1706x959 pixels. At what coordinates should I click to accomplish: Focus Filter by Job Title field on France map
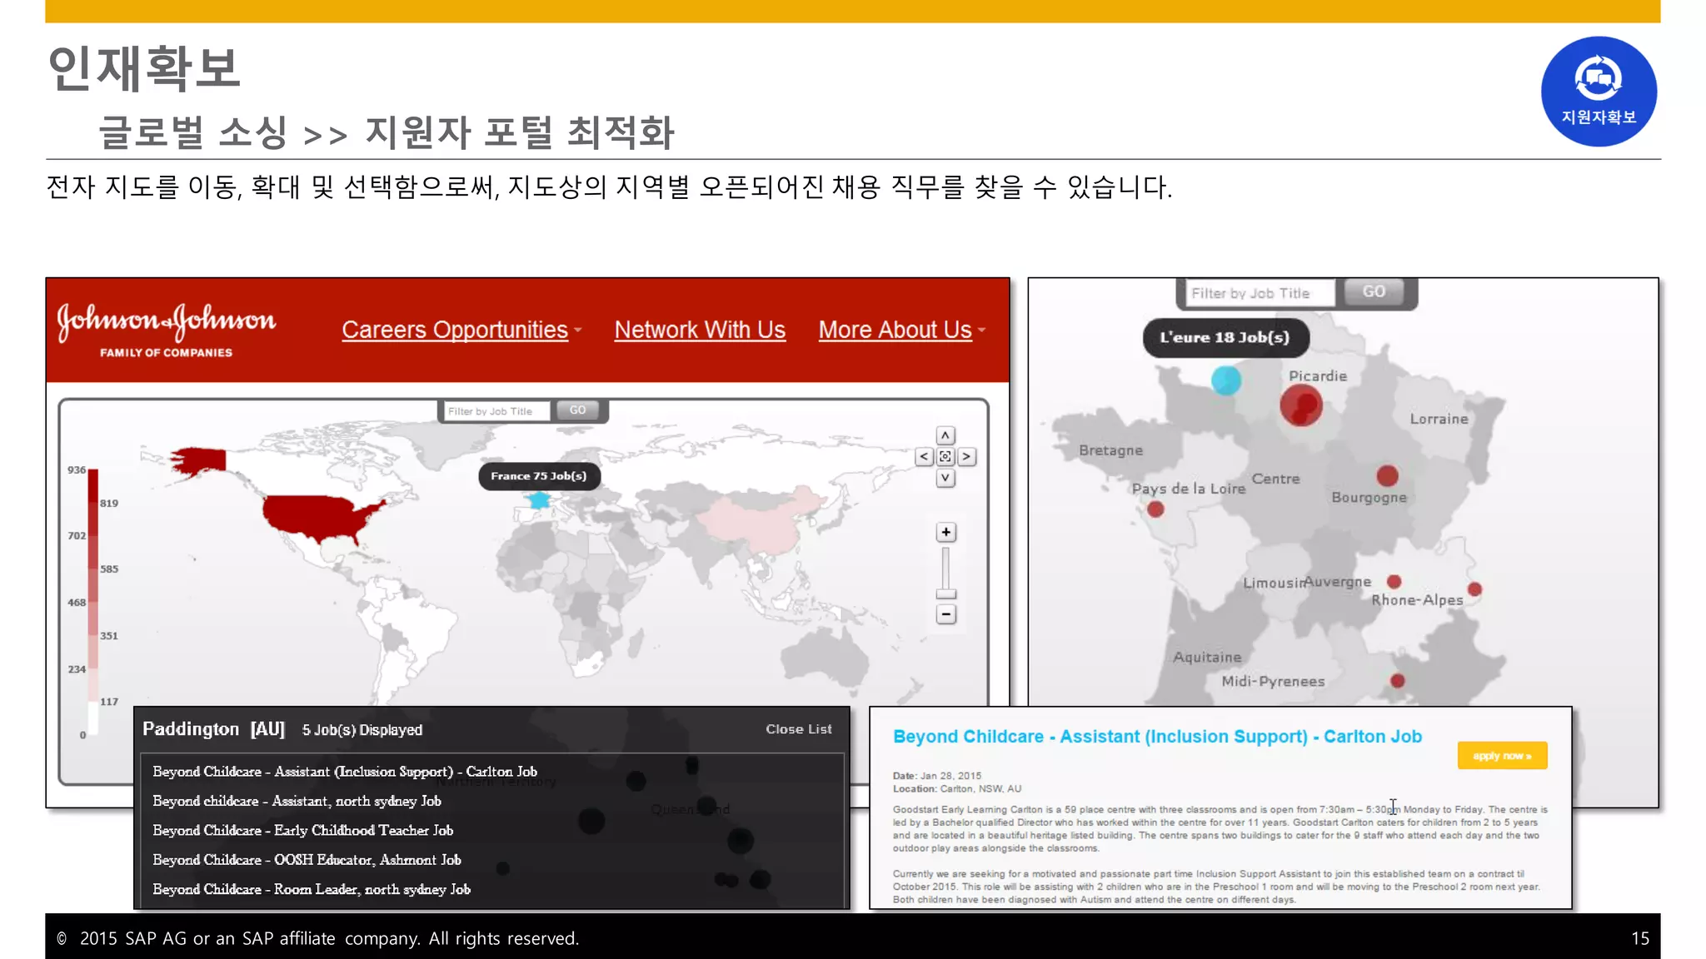1260,293
